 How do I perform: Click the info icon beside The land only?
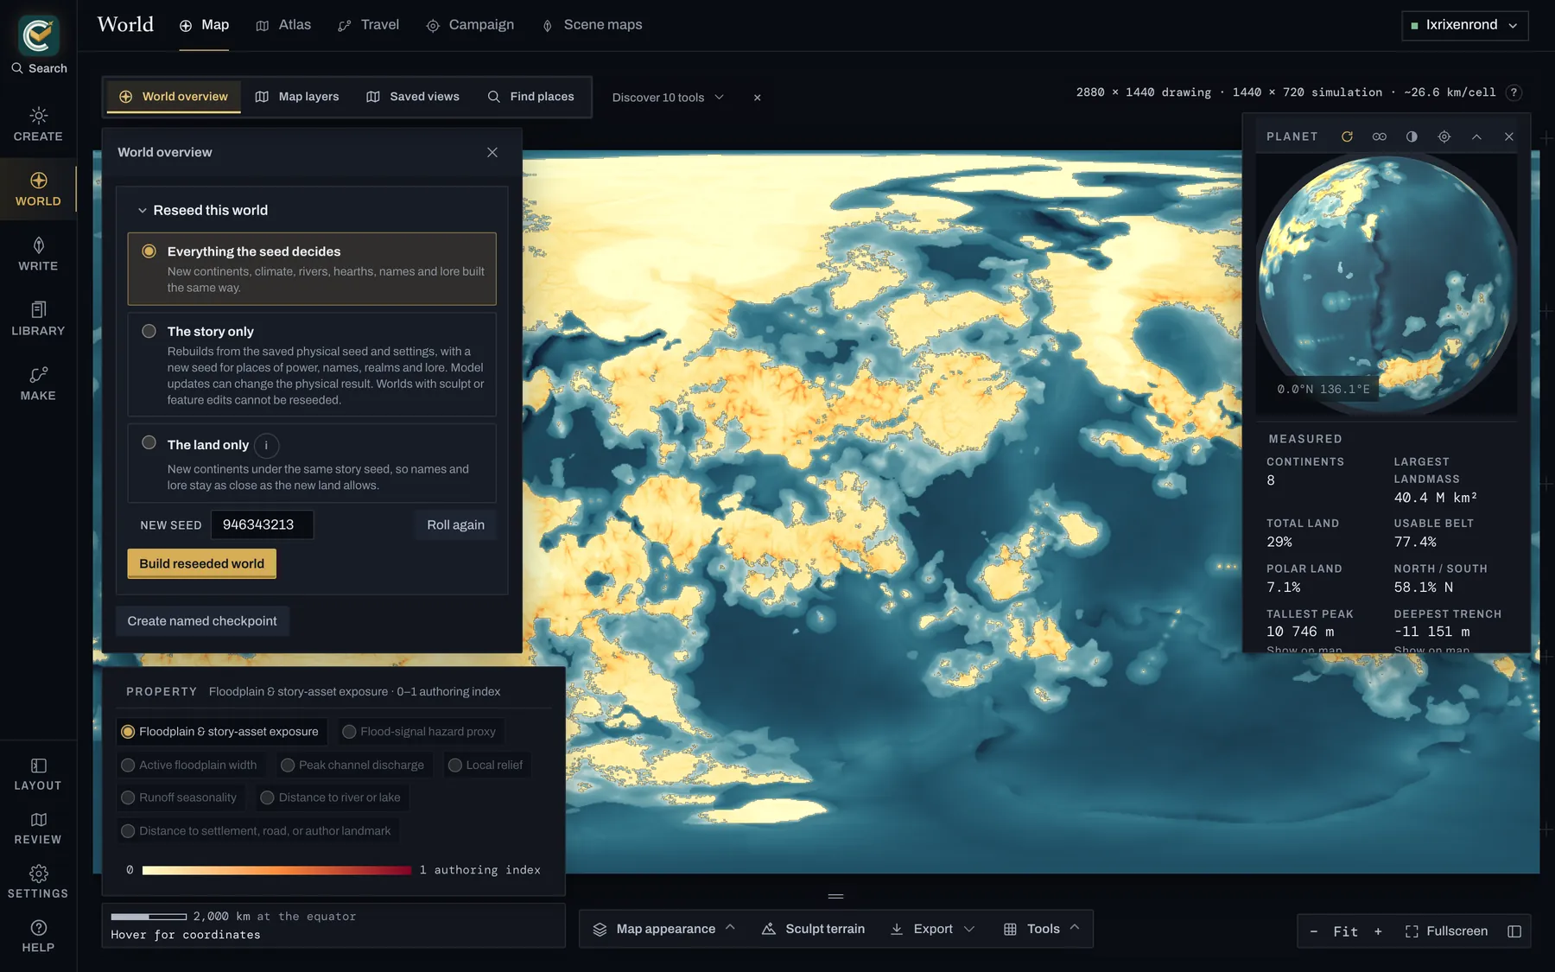click(x=266, y=445)
